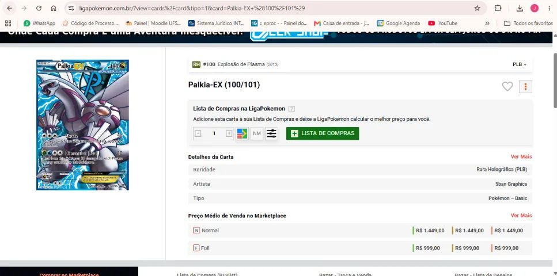Bookmark this page with the star
Image resolution: width=557 pixels, height=276 pixels.
point(477,8)
